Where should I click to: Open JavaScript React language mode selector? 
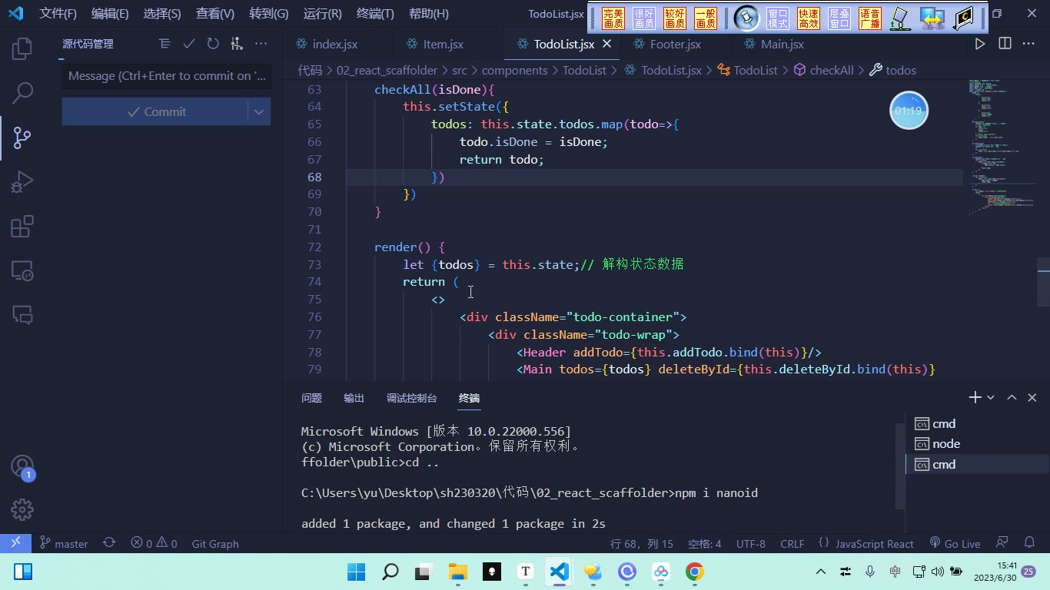click(866, 543)
